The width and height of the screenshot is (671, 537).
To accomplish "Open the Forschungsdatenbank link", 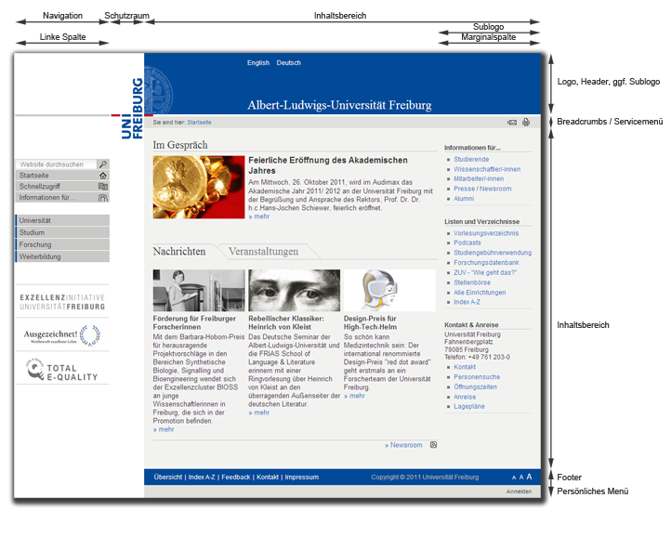I will coord(486,263).
